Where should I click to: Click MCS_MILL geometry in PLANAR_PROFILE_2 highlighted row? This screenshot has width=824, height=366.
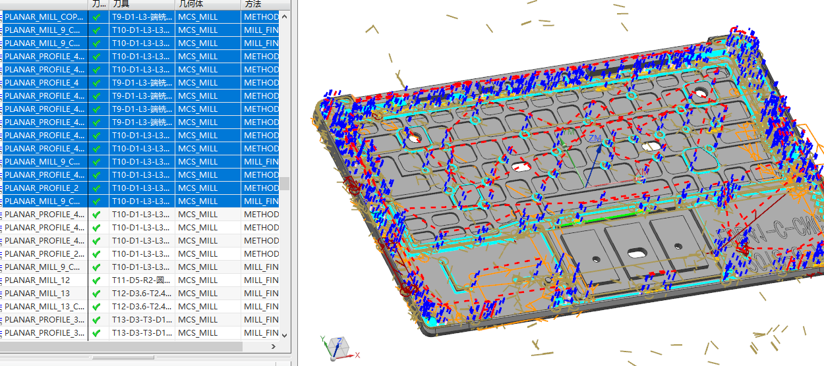(x=208, y=188)
